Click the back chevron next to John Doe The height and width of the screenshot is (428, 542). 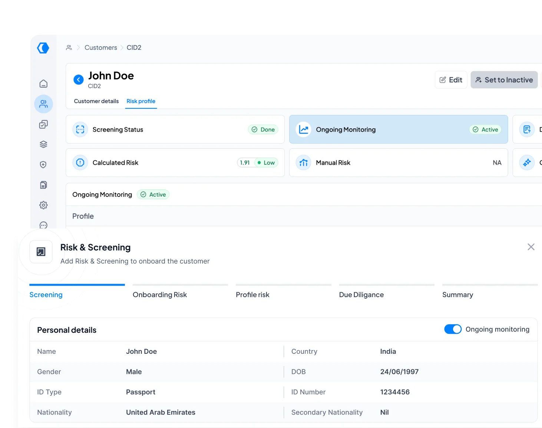click(x=78, y=79)
